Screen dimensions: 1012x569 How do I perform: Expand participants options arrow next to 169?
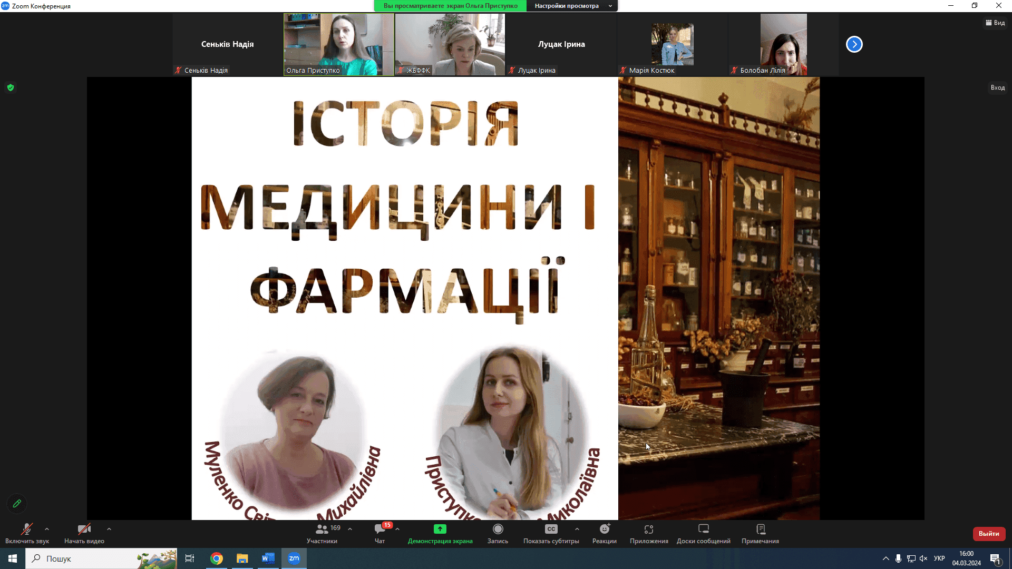[x=350, y=529]
